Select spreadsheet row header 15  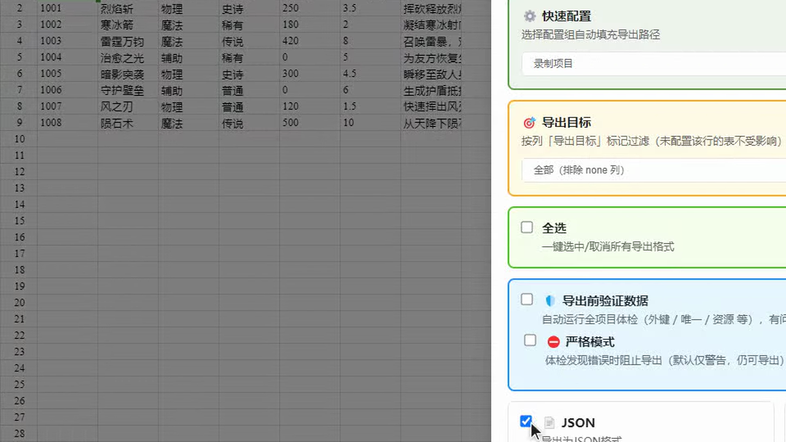tap(18, 221)
